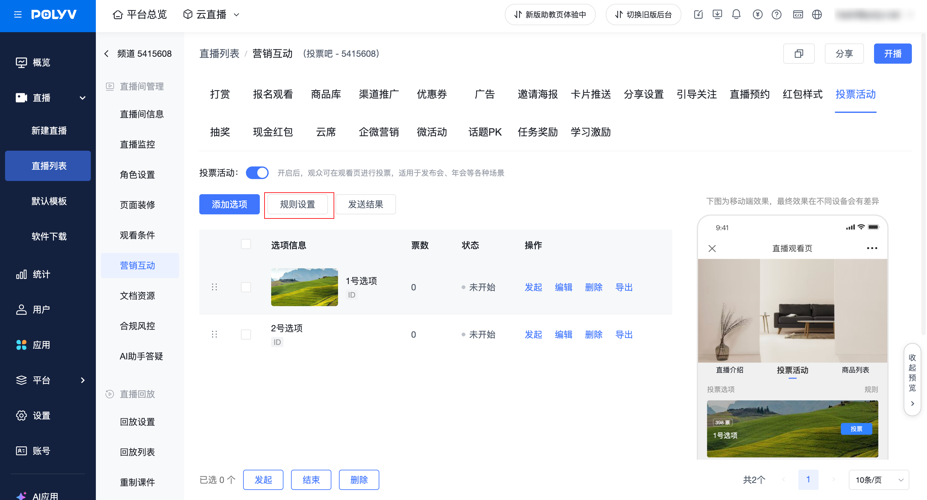
Task: Open the feedback edit icon in header
Action: click(698, 15)
